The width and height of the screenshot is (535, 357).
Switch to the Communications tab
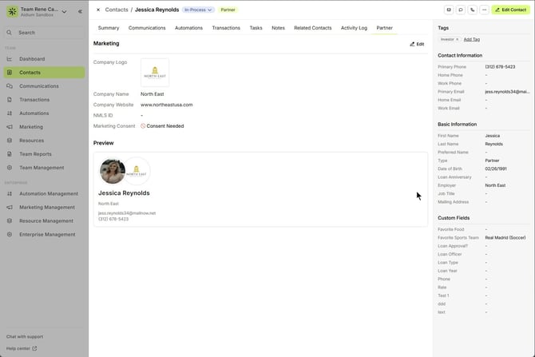(x=147, y=28)
